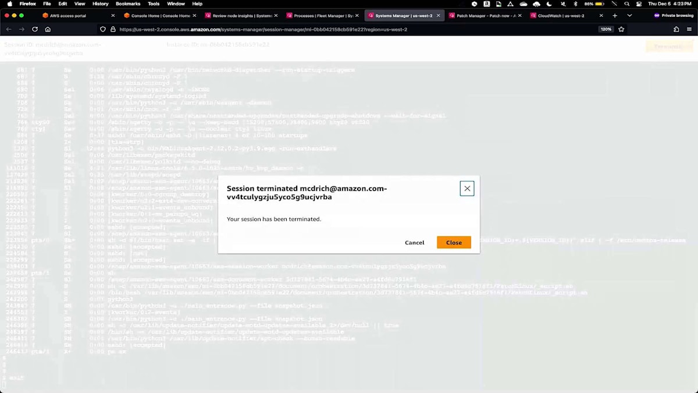Open the Tools menu

tap(154, 3)
